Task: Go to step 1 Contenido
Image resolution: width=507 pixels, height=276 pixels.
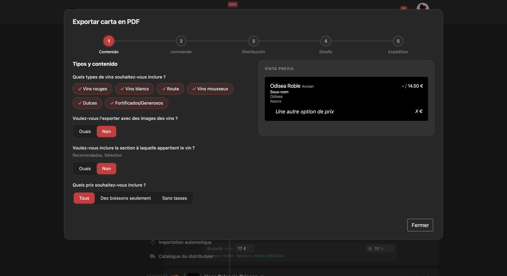Action: pyautogui.click(x=109, y=41)
